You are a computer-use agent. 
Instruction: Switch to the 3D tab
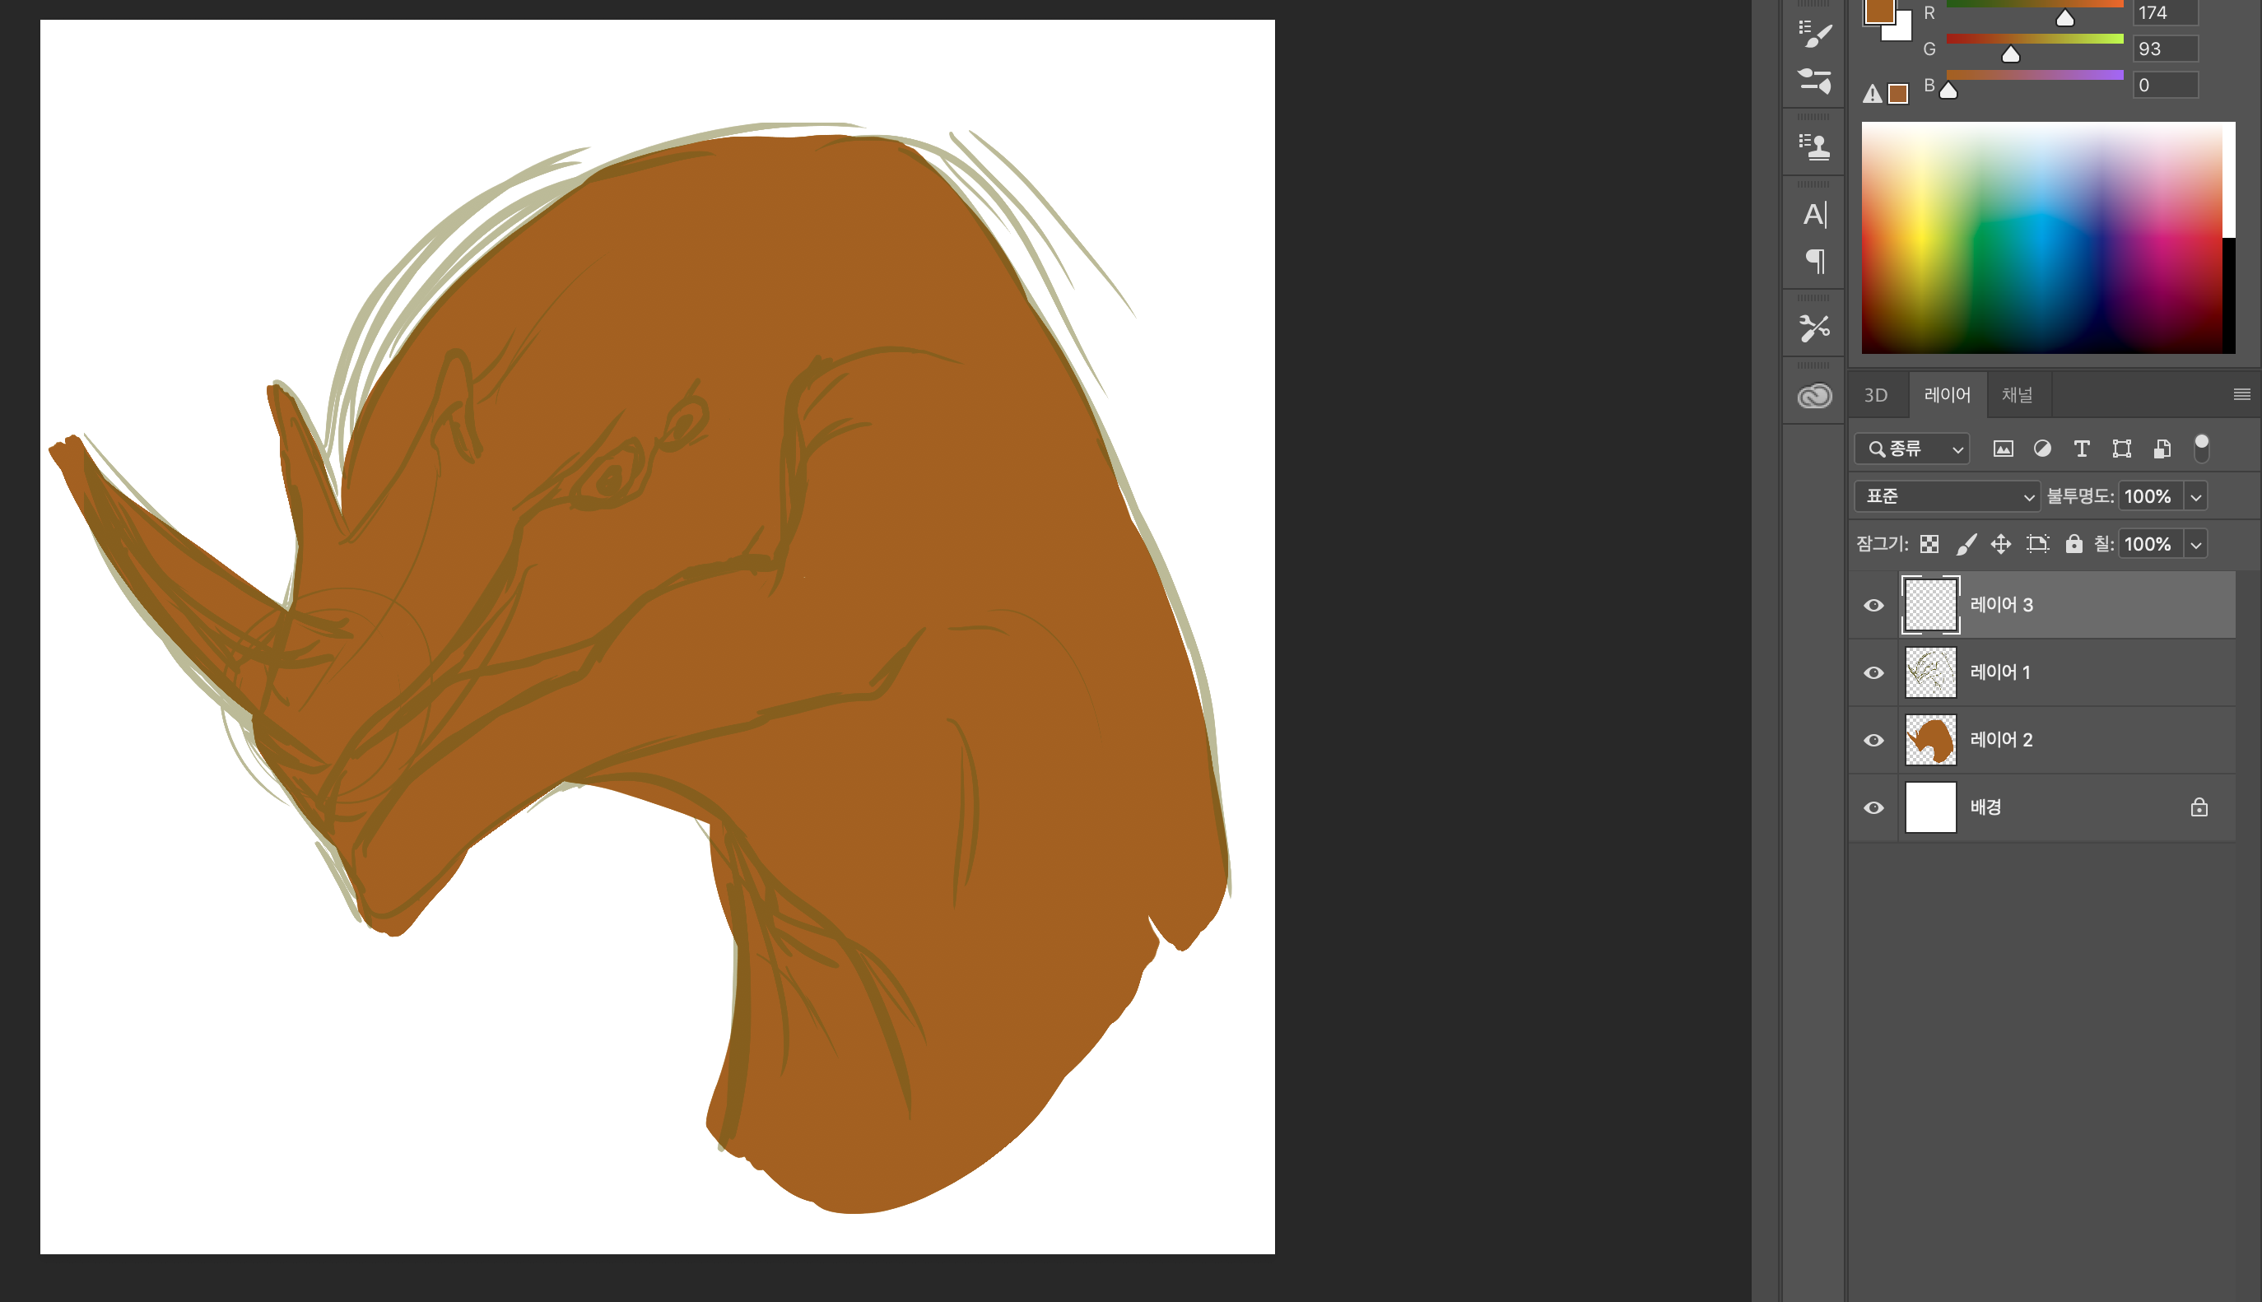point(1876,395)
